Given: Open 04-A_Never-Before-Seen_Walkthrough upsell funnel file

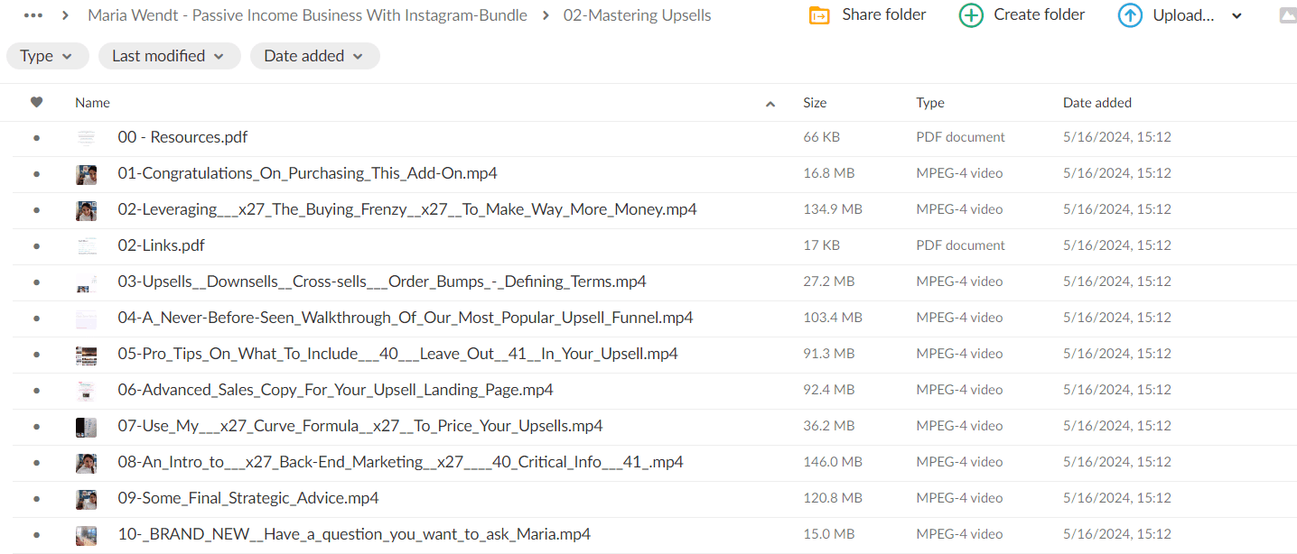Looking at the screenshot, I should [x=406, y=318].
